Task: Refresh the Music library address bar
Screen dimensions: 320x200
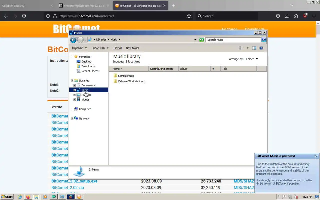Action: coord(201,40)
